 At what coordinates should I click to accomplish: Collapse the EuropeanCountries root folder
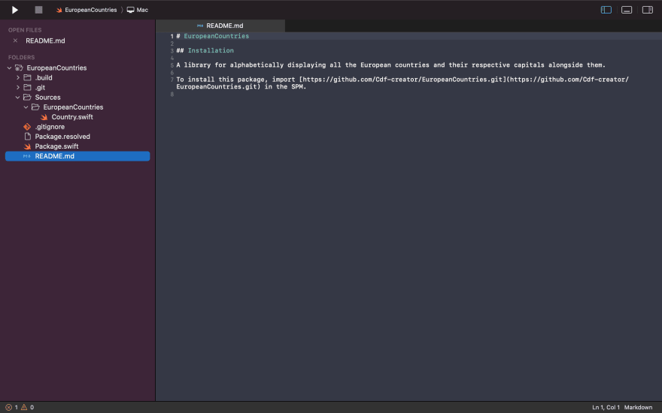coord(9,68)
